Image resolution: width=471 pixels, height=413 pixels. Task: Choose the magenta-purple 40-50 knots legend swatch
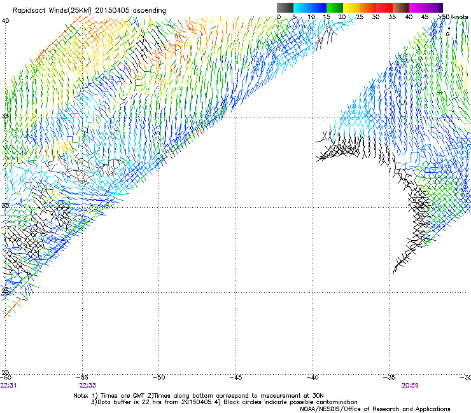click(426, 8)
